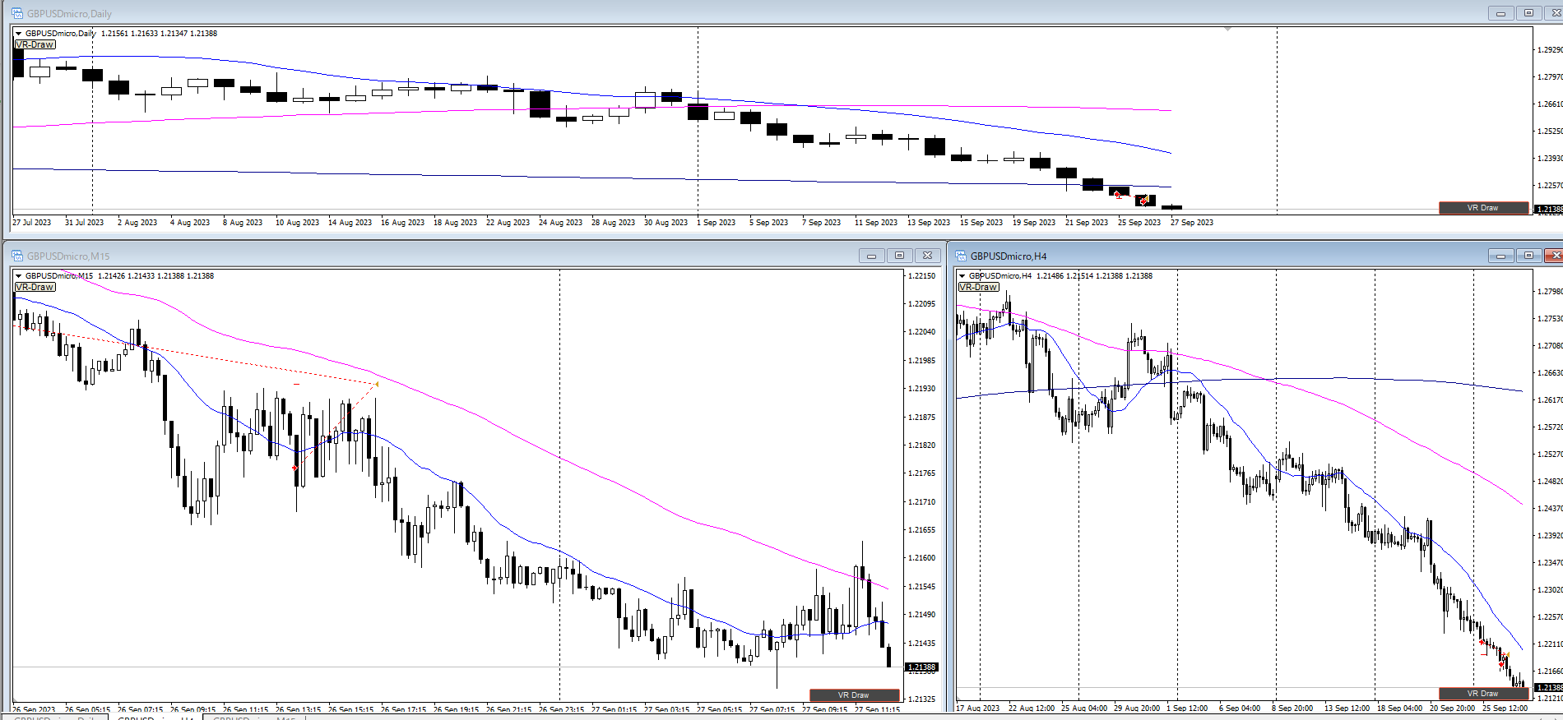The height and width of the screenshot is (720, 1563).
Task: Minimize the GBPUSDmicro,M15 chart window
Action: (x=871, y=256)
